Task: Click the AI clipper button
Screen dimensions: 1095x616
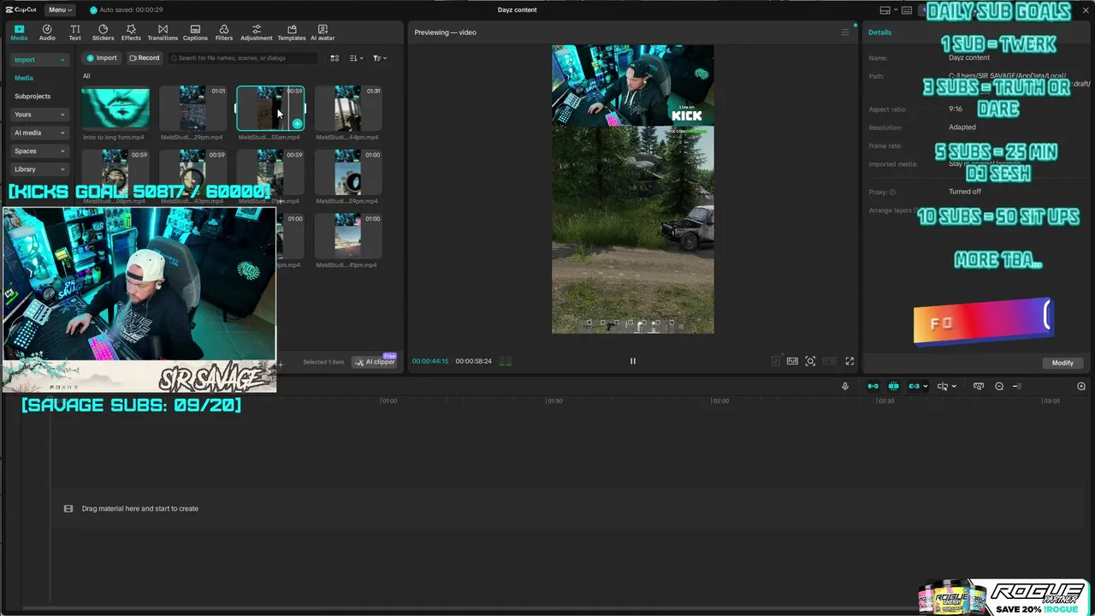Action: [x=376, y=362]
